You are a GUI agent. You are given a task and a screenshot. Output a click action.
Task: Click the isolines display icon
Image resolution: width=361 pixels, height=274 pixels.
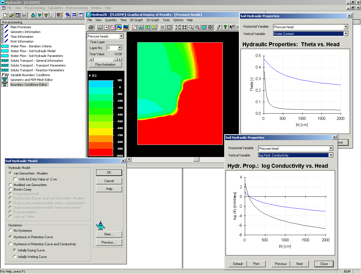coord(113,27)
